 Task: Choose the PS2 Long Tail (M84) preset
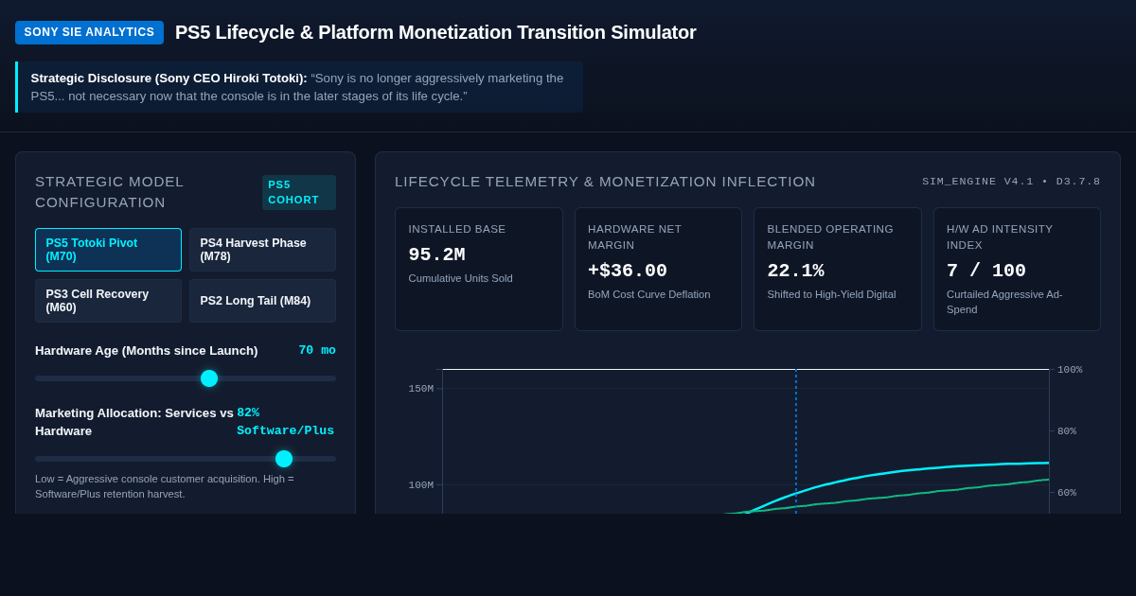262,301
